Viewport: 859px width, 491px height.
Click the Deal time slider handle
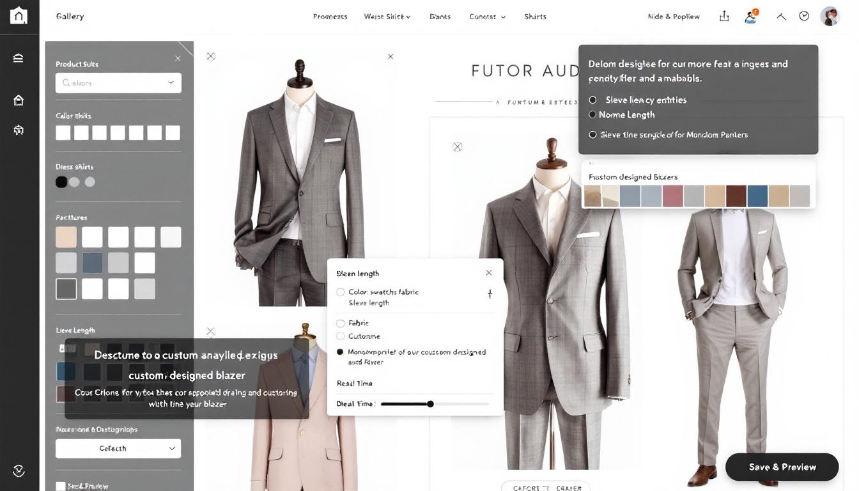click(x=430, y=404)
